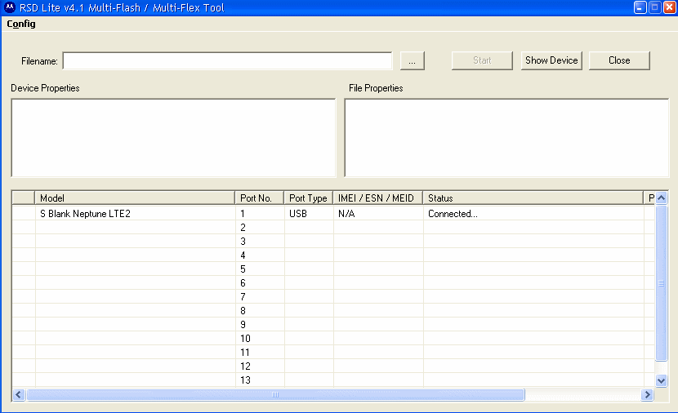Screen dimensions: 678x413
Task: Sort by the Model column header
Action: point(135,198)
